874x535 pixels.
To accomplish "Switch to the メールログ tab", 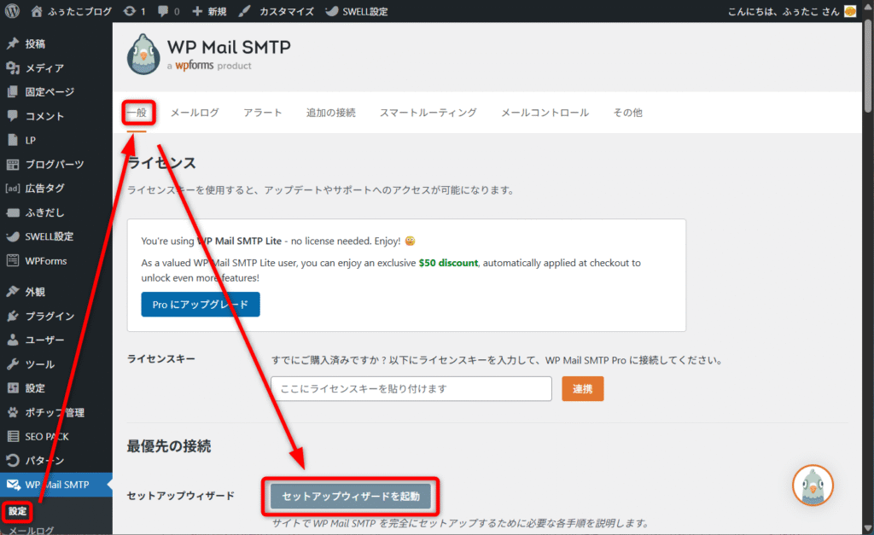I will click(x=194, y=113).
